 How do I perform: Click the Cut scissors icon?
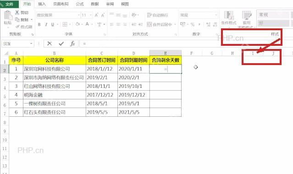(x=17, y=12)
